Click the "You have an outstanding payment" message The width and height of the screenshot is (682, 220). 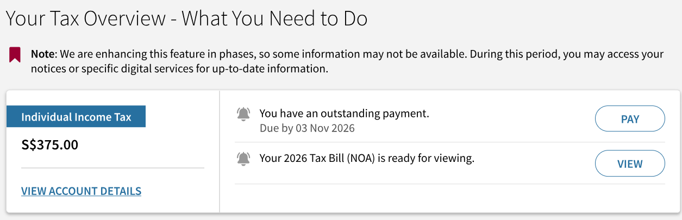pyautogui.click(x=344, y=114)
